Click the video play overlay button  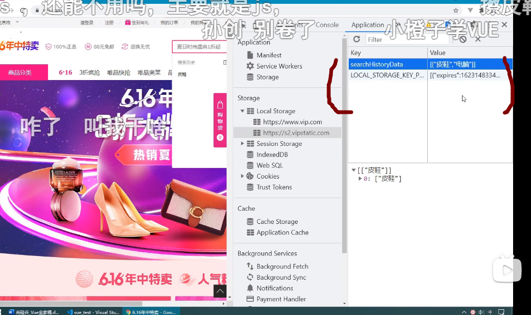click(x=507, y=270)
